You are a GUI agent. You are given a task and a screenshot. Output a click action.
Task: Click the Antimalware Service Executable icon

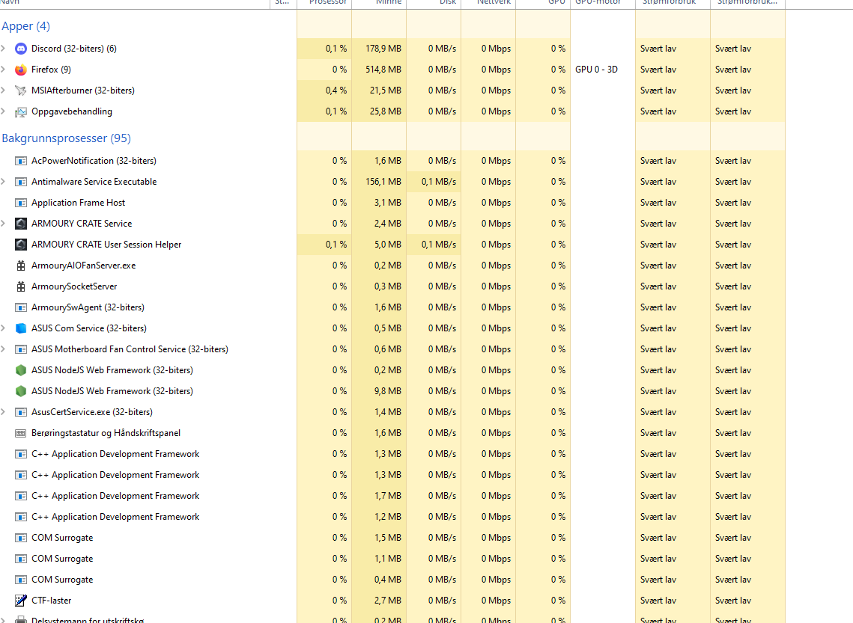pos(21,182)
